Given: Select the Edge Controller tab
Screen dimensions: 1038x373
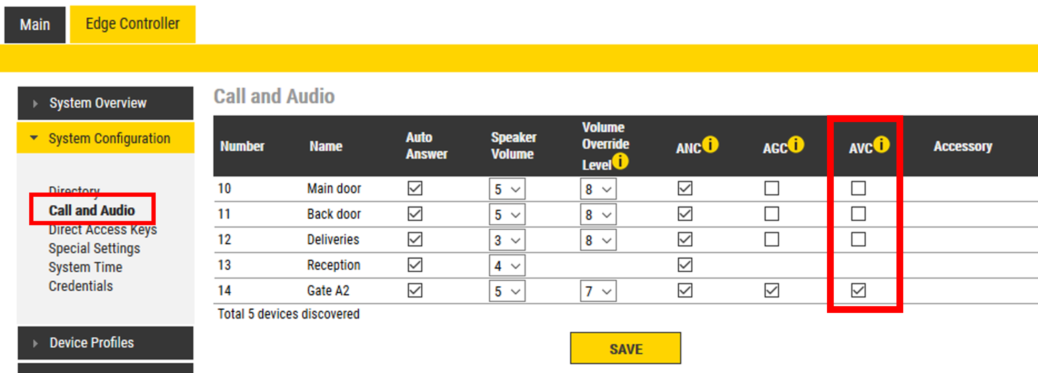Looking at the screenshot, I should (x=132, y=24).
